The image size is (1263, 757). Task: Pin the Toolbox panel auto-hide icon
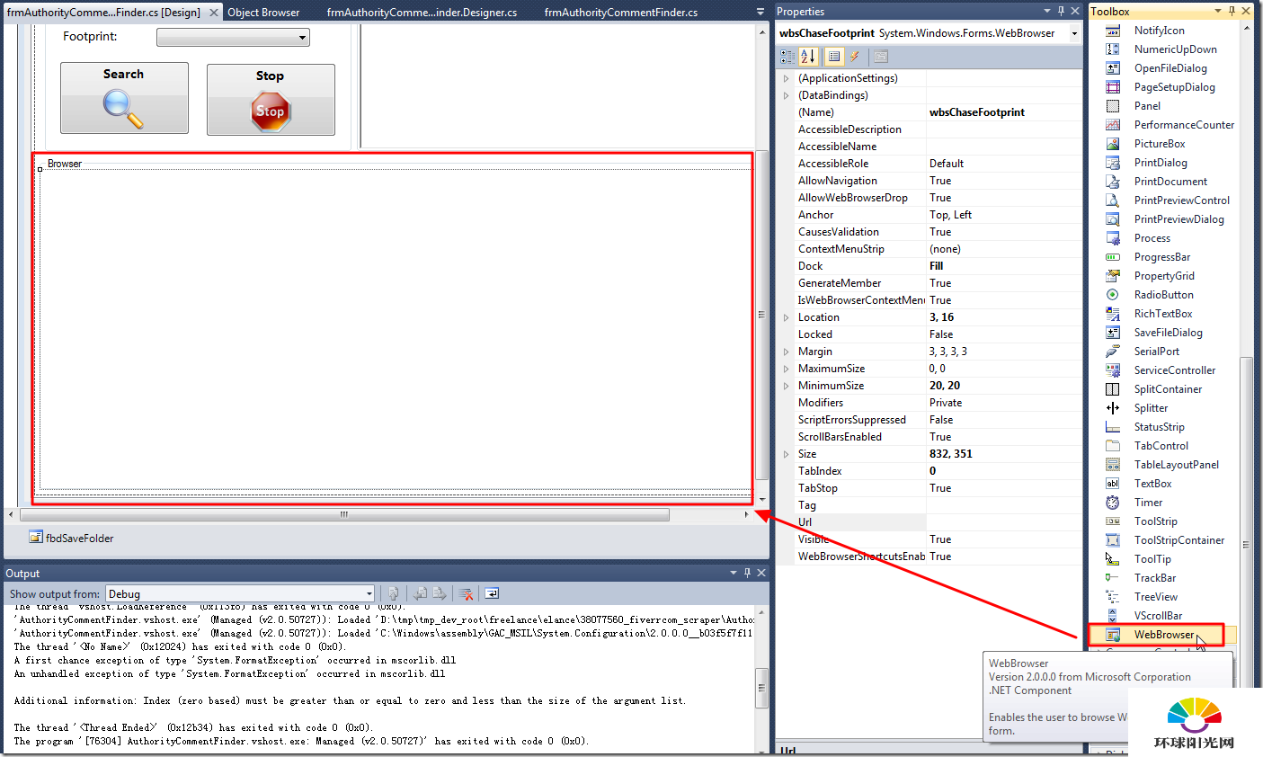tap(1232, 11)
